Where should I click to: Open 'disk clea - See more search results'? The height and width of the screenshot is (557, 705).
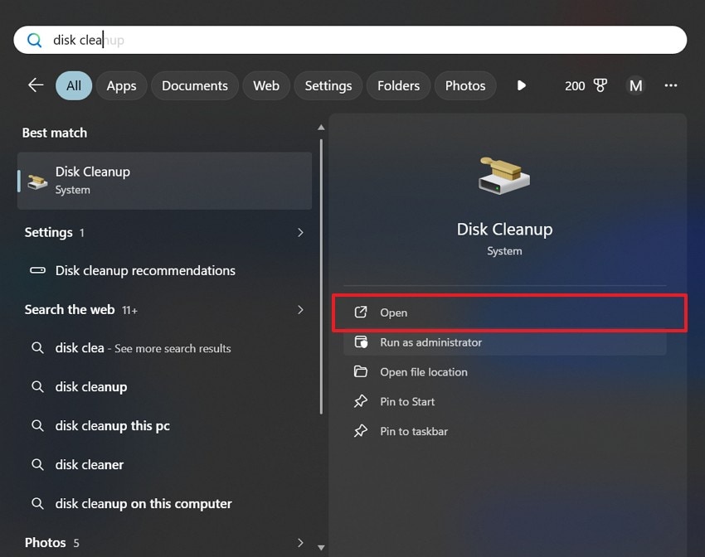point(141,348)
